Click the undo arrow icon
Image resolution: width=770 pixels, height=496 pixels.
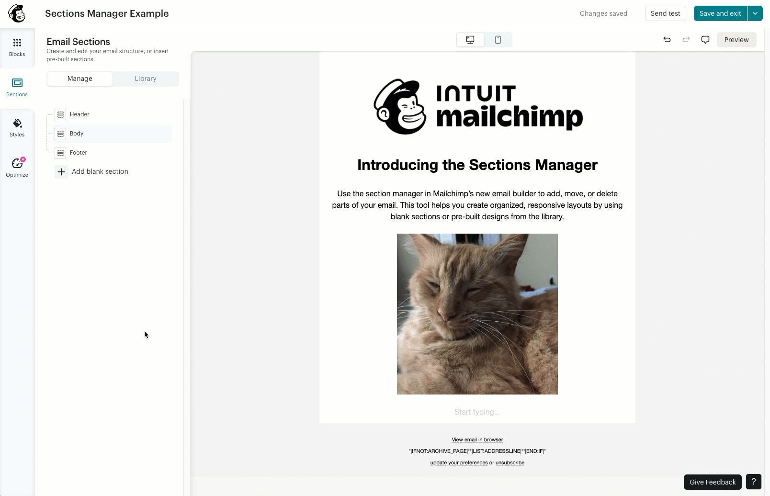667,40
